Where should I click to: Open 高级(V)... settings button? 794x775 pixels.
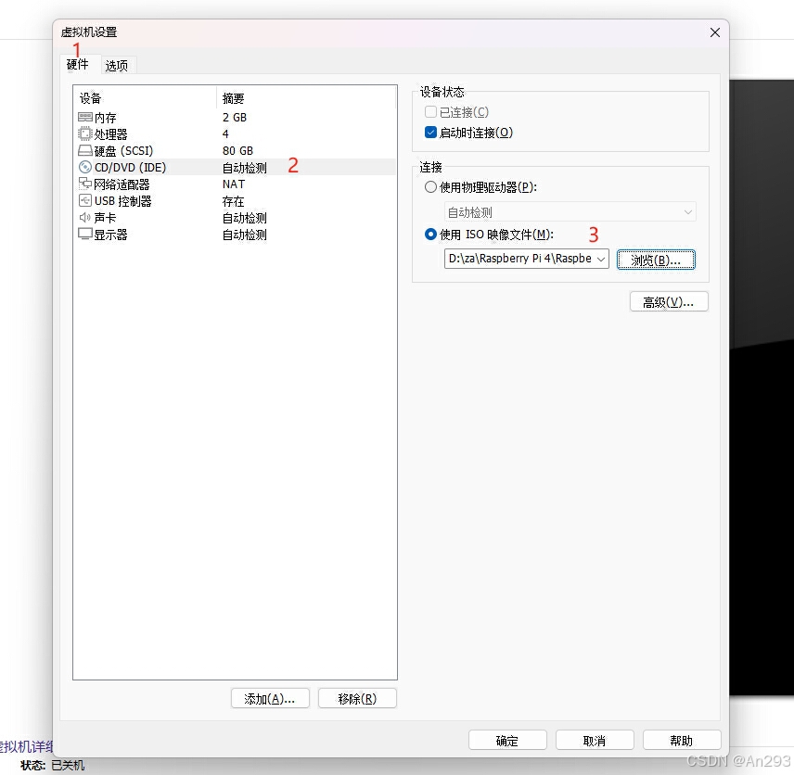coord(669,302)
